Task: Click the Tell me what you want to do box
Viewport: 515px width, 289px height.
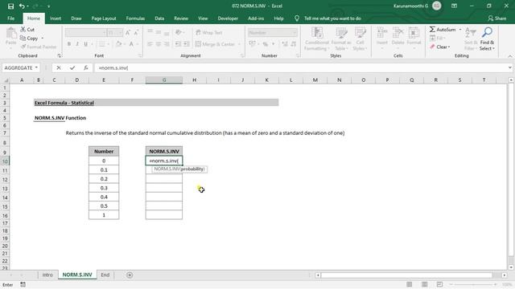Action: tap(332, 18)
